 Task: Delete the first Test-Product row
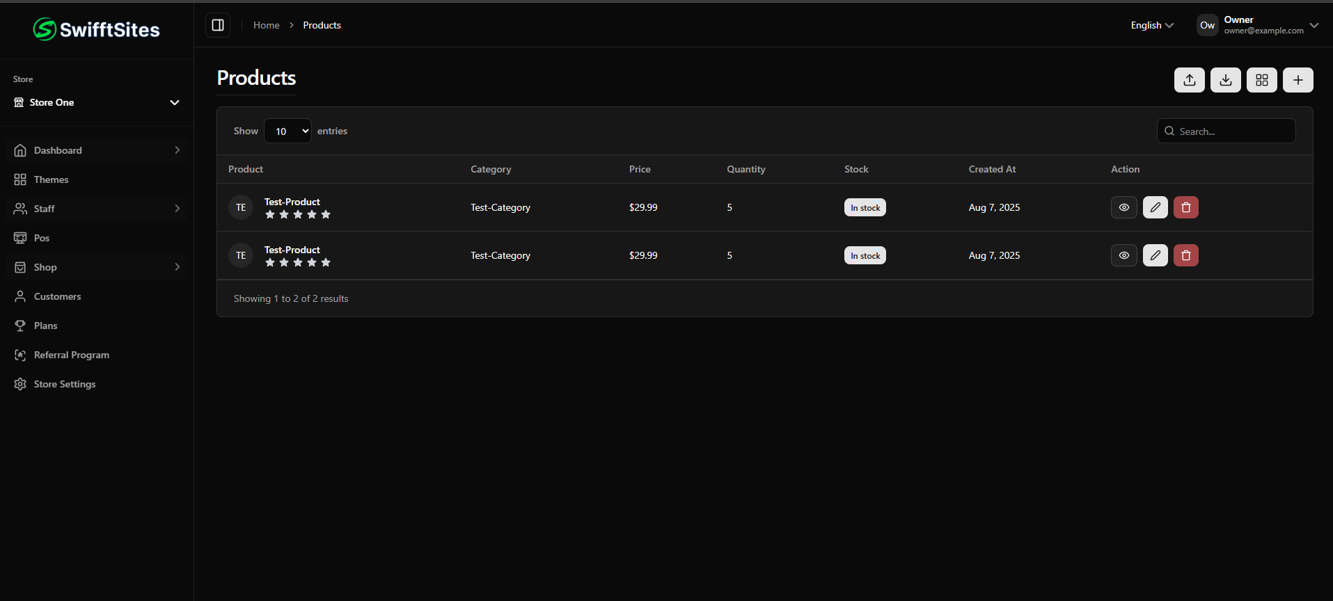point(1185,207)
